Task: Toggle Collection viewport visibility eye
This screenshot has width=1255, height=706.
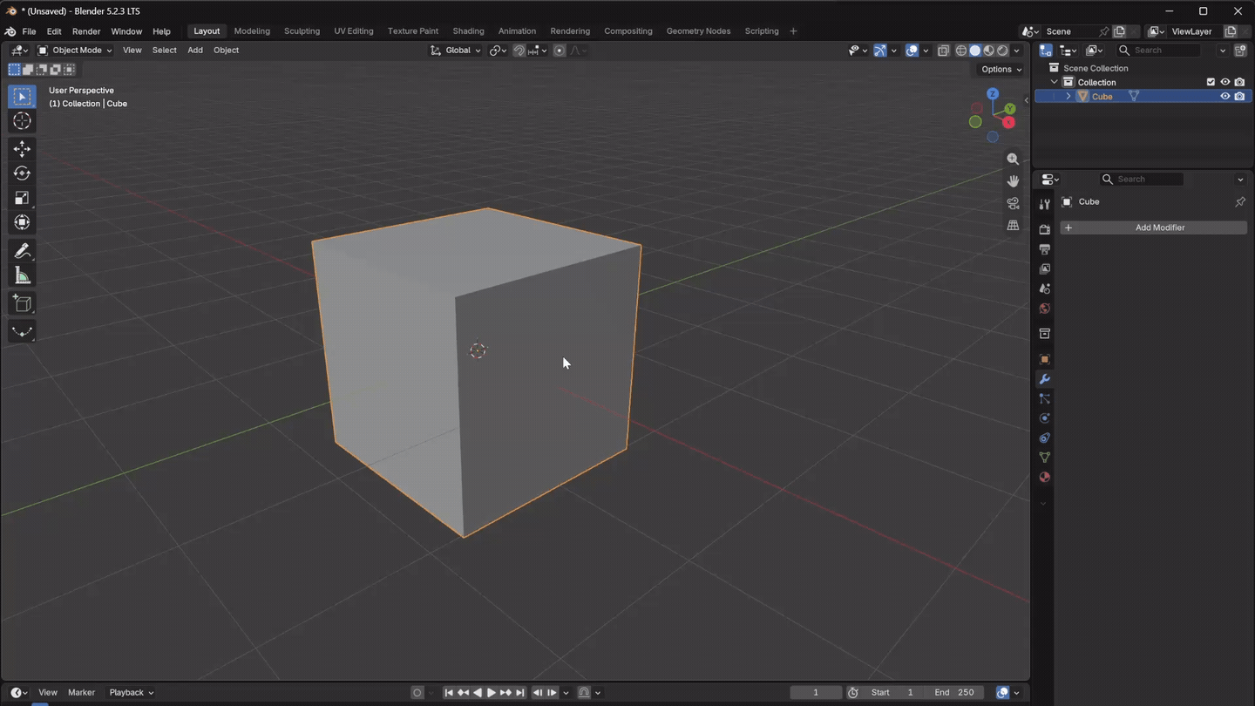Action: [1224, 82]
